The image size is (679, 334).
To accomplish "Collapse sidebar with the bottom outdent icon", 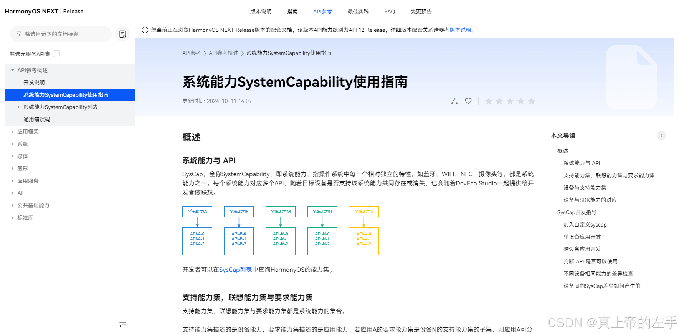I will [x=123, y=326].
